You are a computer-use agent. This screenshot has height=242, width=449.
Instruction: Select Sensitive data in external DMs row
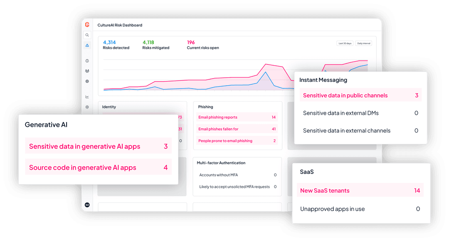(360, 113)
